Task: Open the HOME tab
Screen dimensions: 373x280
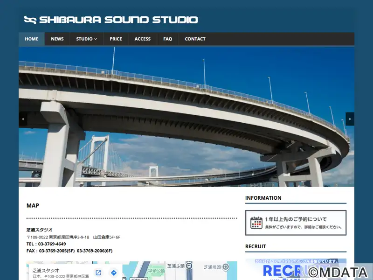Action: (x=32, y=39)
